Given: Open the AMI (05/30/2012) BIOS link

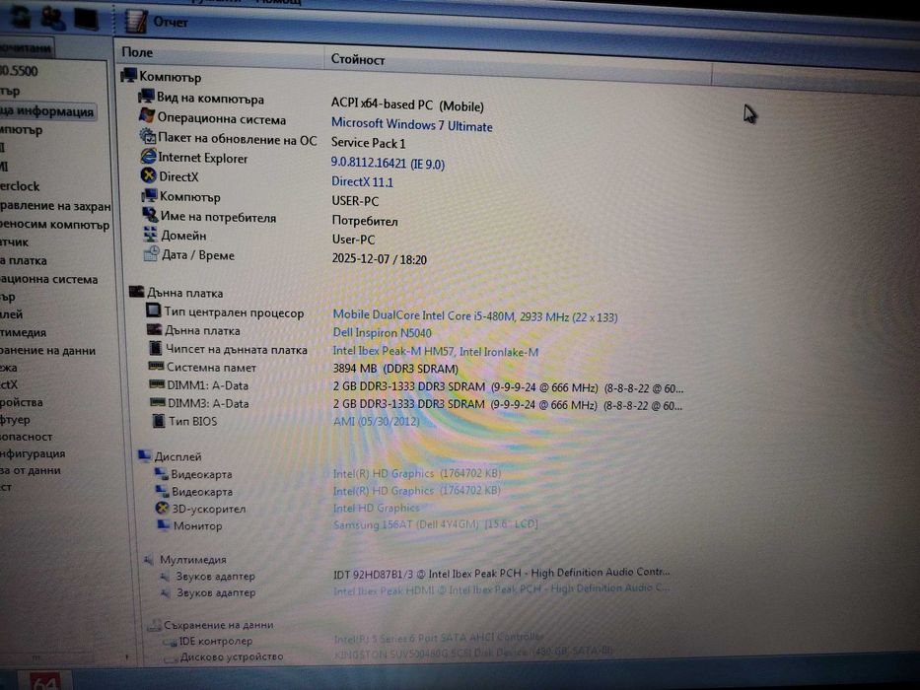Looking at the screenshot, I should [376, 421].
